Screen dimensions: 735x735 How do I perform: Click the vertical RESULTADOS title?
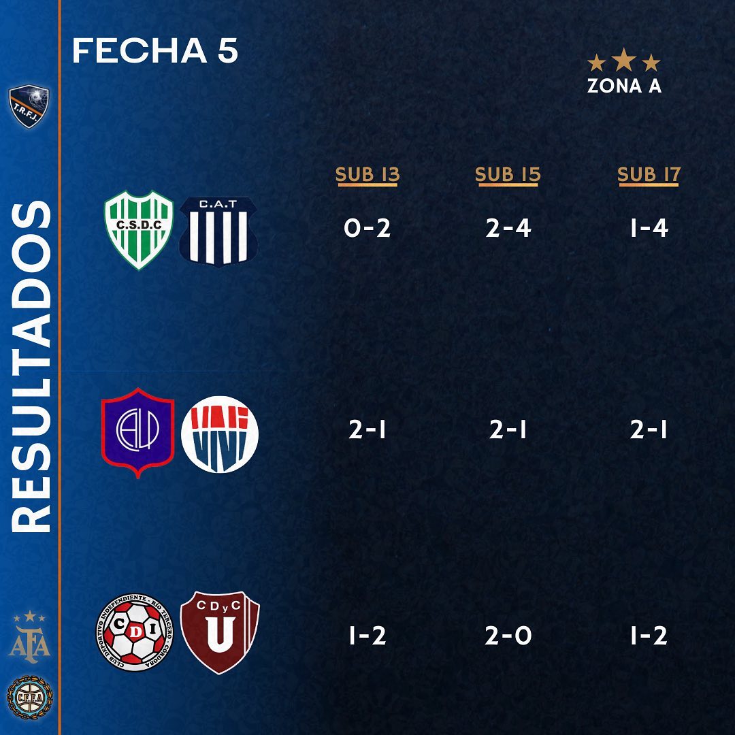(31, 366)
